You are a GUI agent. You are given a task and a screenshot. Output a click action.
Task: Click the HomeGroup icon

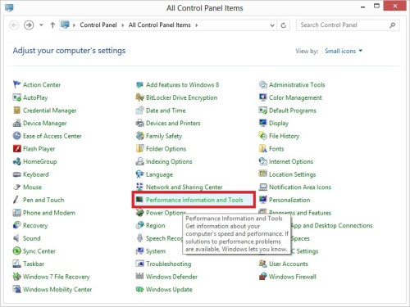coord(16,161)
